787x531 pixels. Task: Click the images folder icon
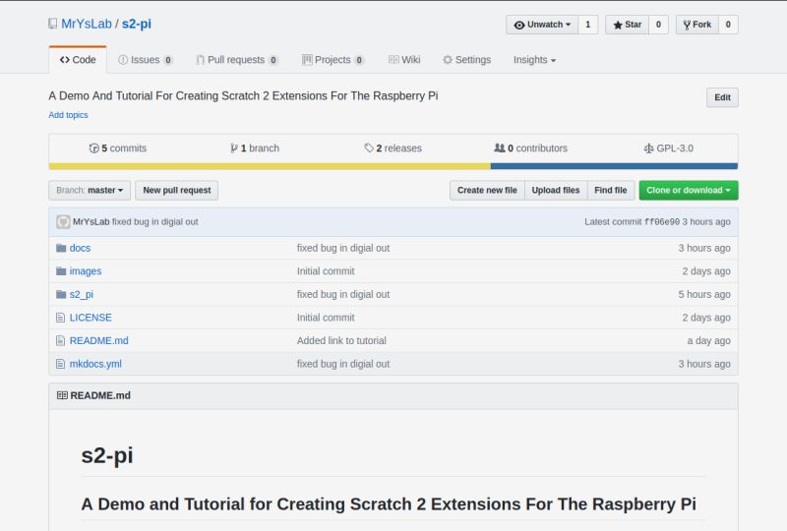pyautogui.click(x=61, y=271)
